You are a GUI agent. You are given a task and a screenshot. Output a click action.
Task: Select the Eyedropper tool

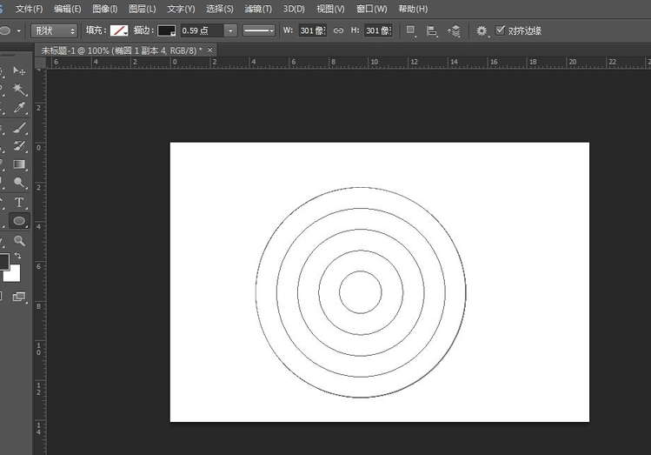(19, 109)
